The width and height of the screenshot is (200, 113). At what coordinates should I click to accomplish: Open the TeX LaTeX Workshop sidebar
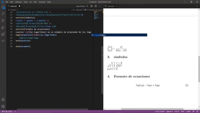click(3, 41)
